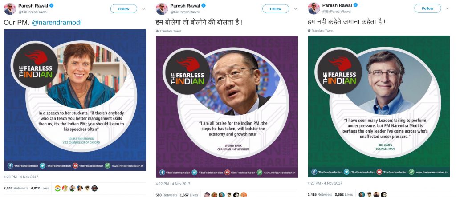Image resolution: width=456 pixels, height=197 pixels.
Task: Follow Paresh Rawal on the Oxford tweet
Action: tap(124, 9)
